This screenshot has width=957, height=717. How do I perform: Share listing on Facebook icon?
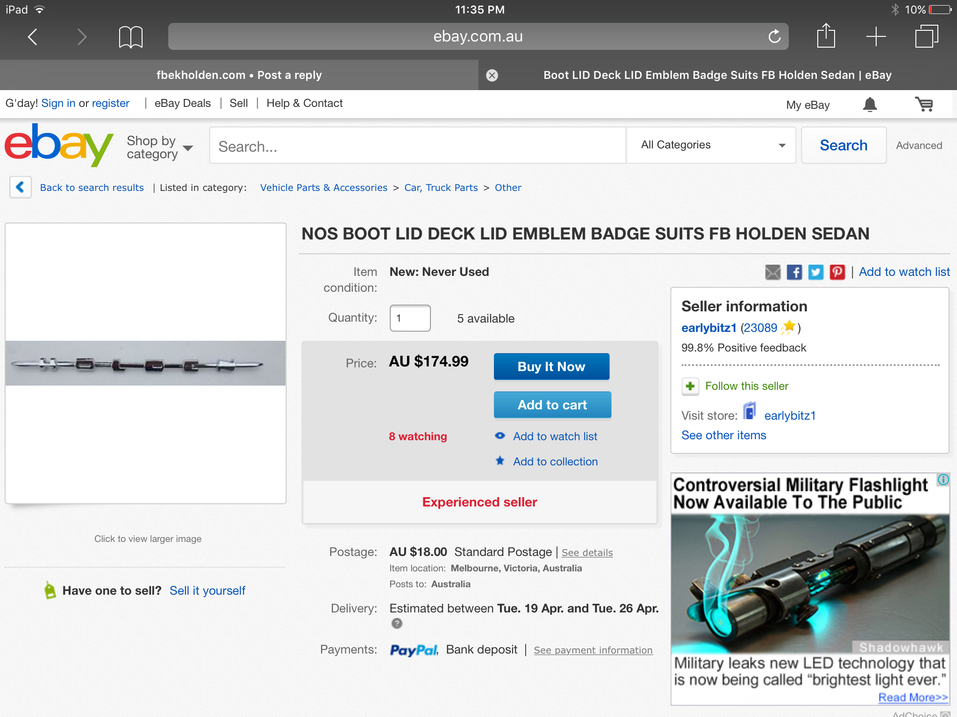(794, 272)
